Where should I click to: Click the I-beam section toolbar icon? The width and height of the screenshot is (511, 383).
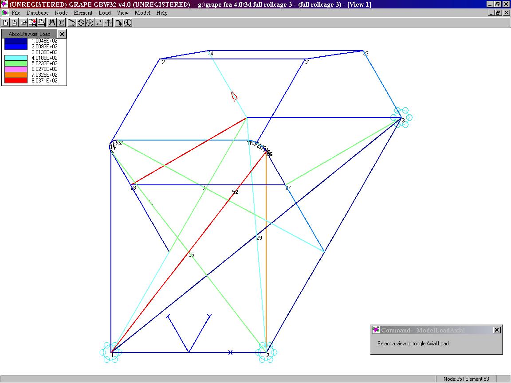tap(61, 23)
